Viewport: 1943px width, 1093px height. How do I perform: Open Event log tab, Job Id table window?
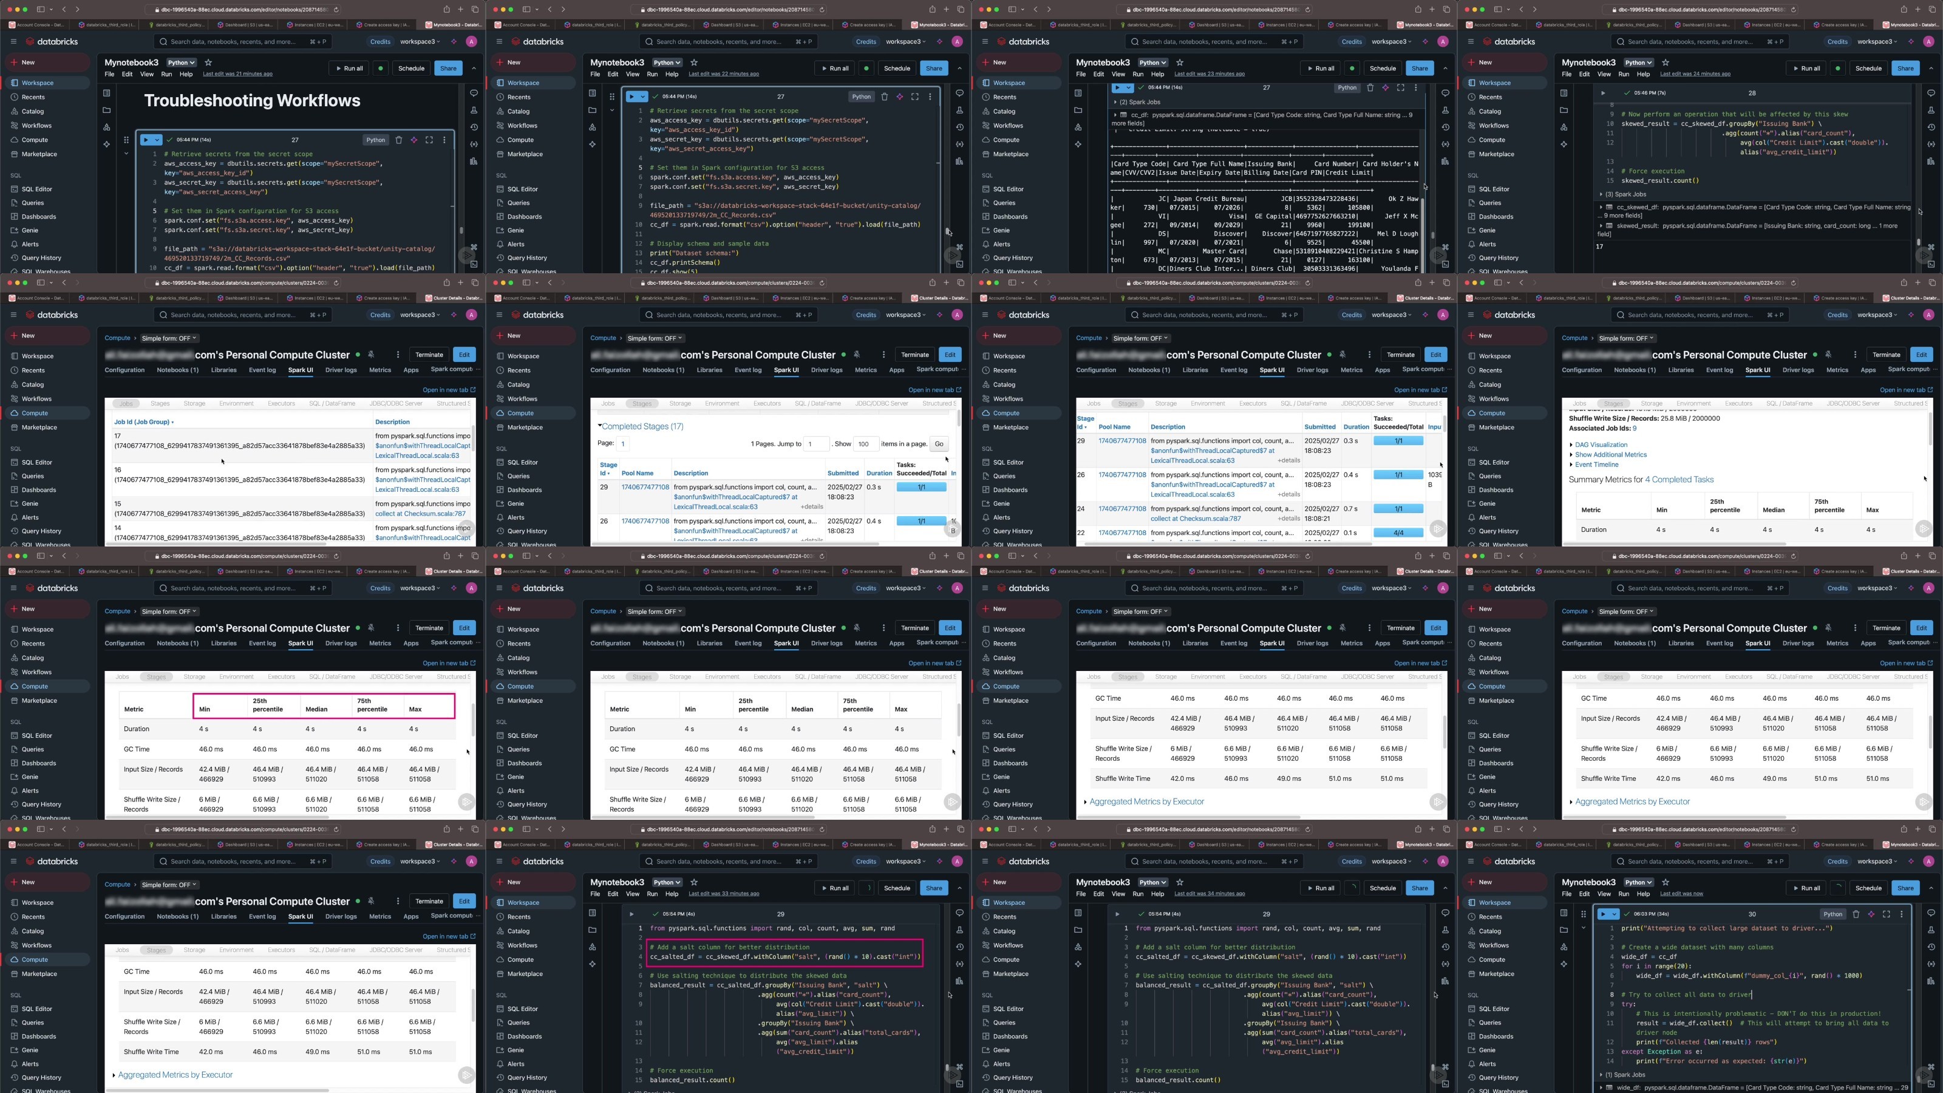click(x=262, y=370)
